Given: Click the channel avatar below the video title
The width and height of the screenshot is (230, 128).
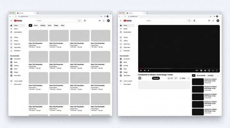Looking at the screenshot, I should (x=140, y=78).
